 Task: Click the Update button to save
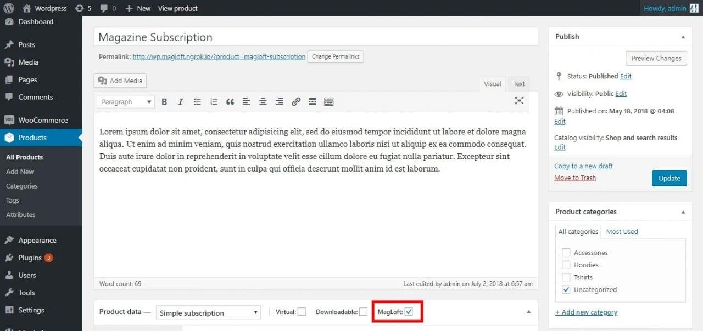click(669, 178)
